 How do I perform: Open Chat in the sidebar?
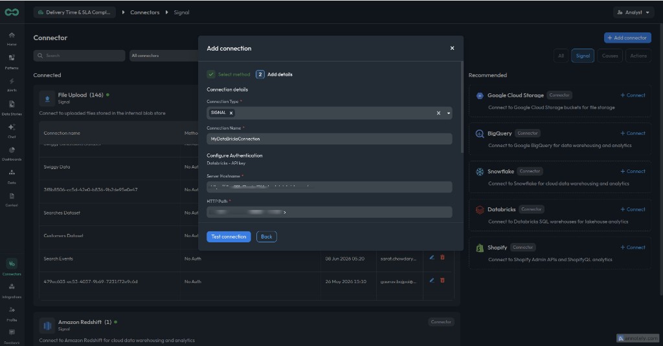[12, 130]
